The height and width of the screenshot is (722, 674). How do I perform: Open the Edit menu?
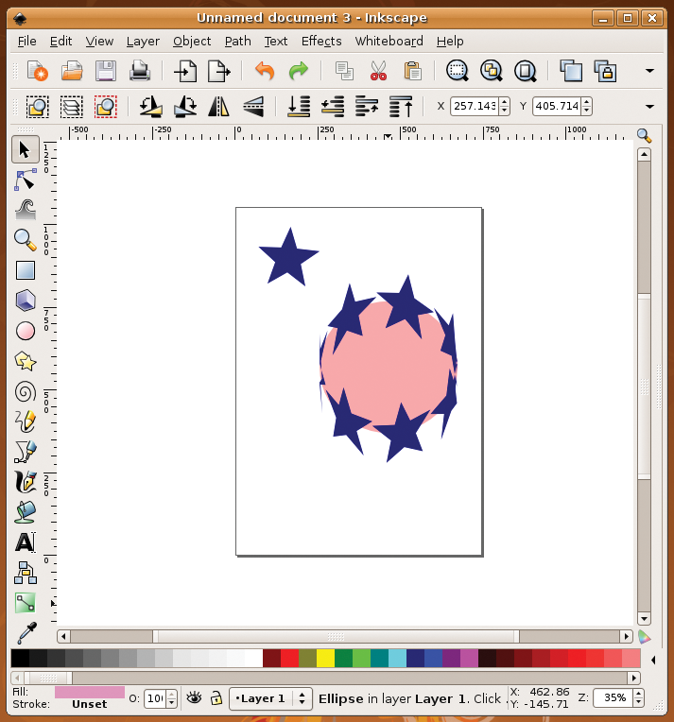[x=60, y=41]
